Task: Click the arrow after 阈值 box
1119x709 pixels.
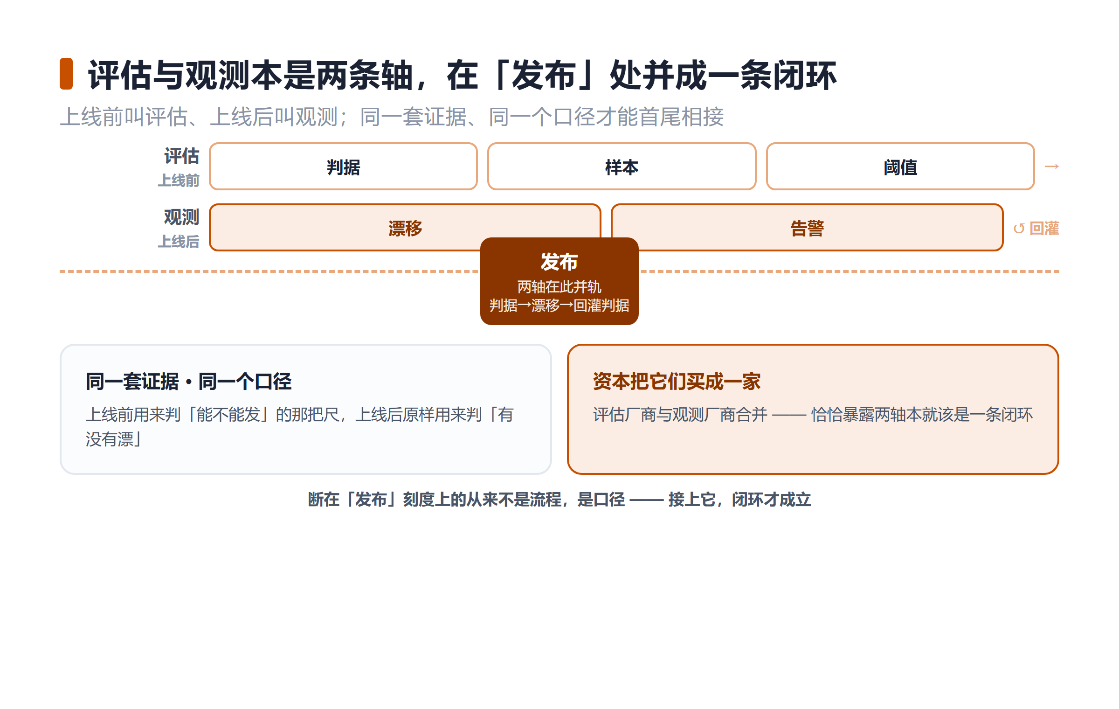Action: pyautogui.click(x=1051, y=167)
